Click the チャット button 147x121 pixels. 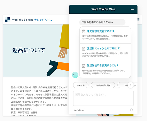point(81,85)
